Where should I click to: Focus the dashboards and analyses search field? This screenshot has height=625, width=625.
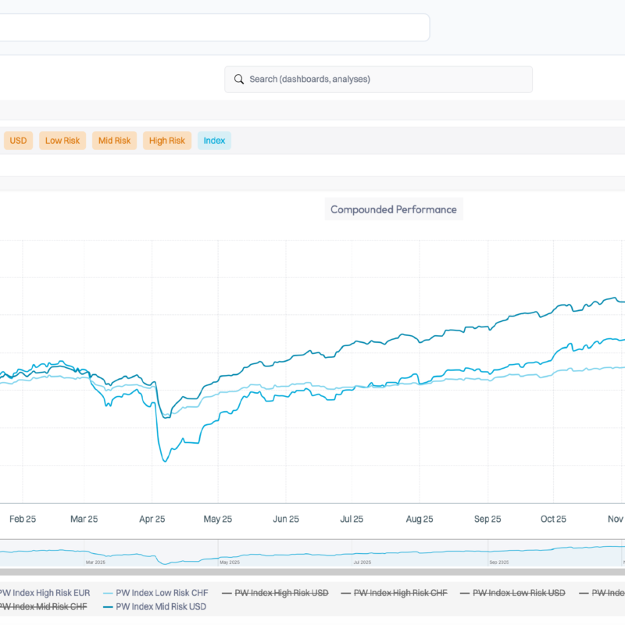tap(383, 79)
